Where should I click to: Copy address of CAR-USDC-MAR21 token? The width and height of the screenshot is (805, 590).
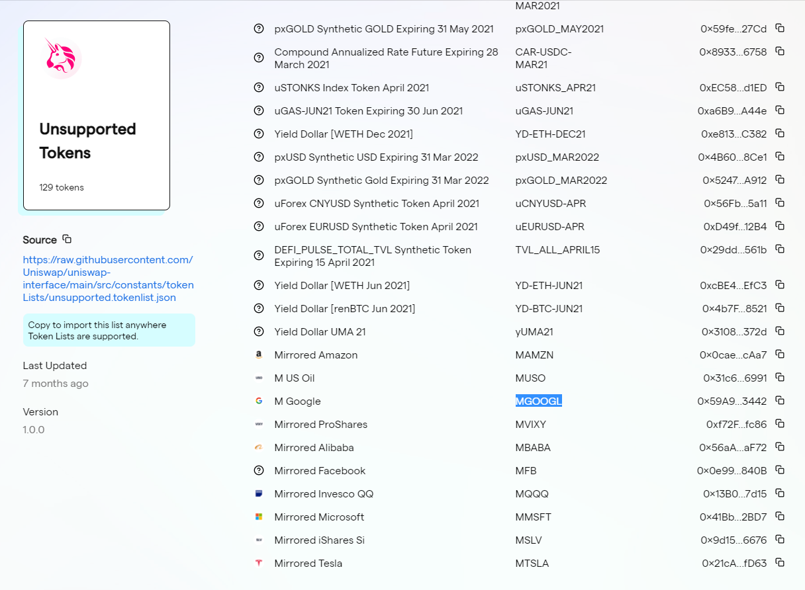[x=780, y=51]
